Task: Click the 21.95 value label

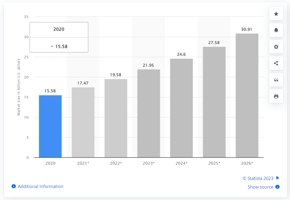Action: [x=148, y=65]
